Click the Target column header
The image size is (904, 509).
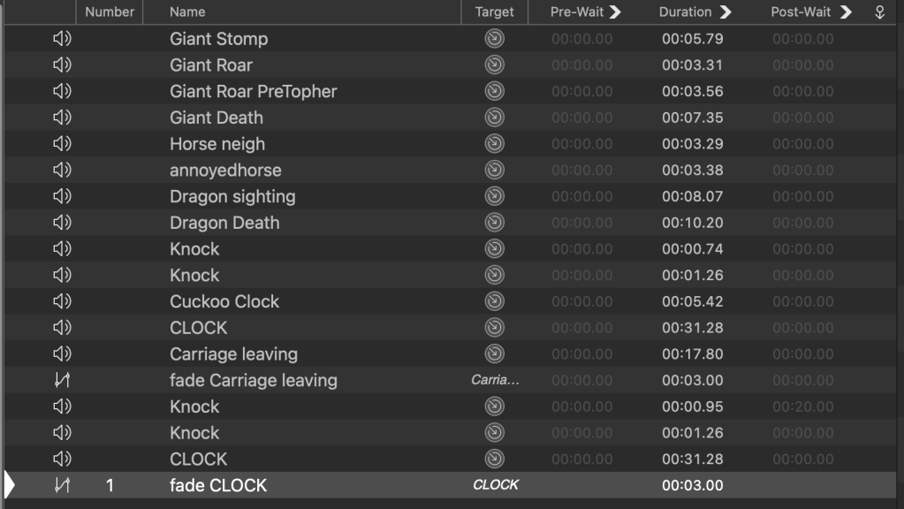pos(494,12)
